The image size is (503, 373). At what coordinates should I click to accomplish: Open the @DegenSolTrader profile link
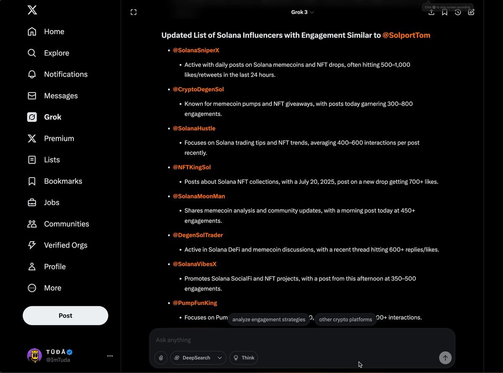coord(198,235)
